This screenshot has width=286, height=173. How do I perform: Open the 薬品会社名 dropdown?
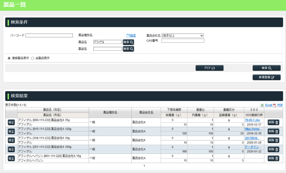[182, 36]
